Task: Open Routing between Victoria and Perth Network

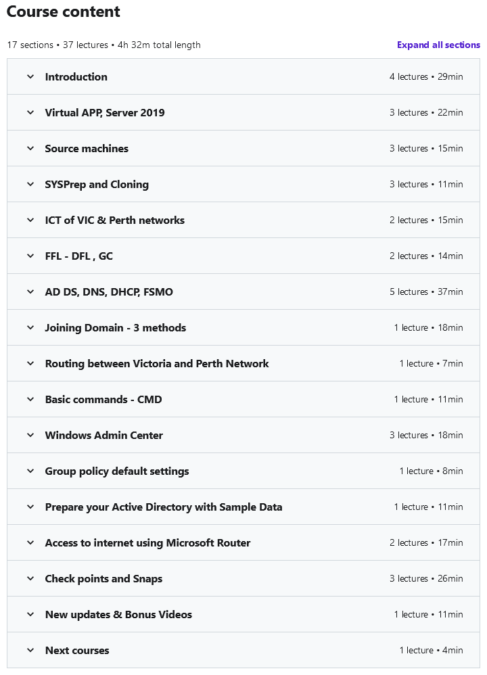Action: [x=157, y=364]
